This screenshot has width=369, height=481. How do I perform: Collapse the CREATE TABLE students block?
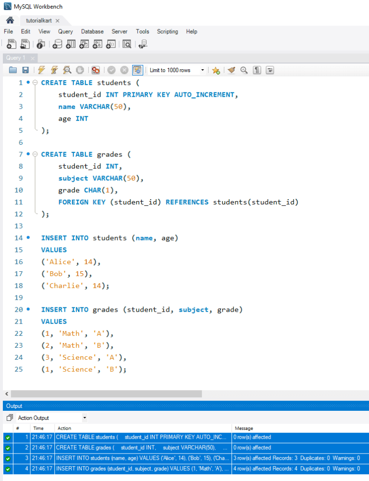pos(35,83)
